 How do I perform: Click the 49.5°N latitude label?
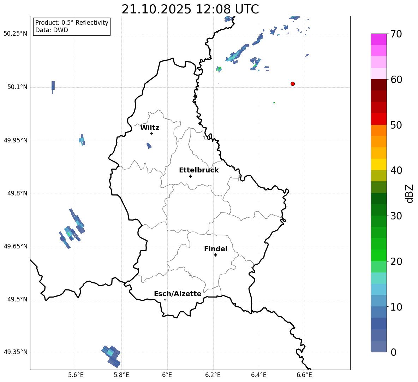[17, 300]
